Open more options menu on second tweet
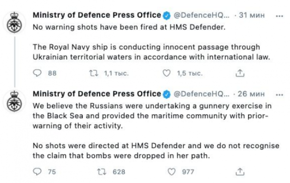This screenshot has width=290, height=183. [279, 95]
